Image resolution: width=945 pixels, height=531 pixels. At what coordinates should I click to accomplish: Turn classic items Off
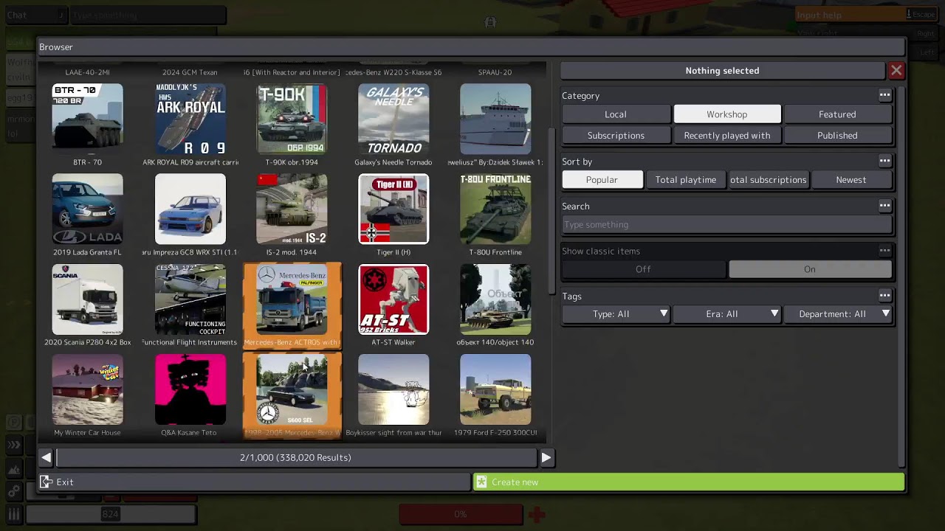coord(644,269)
